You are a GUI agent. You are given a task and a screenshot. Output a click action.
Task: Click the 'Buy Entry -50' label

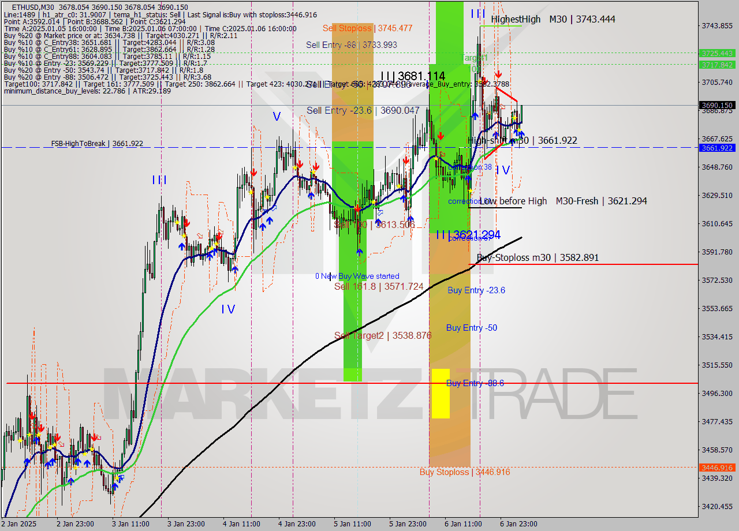click(472, 328)
